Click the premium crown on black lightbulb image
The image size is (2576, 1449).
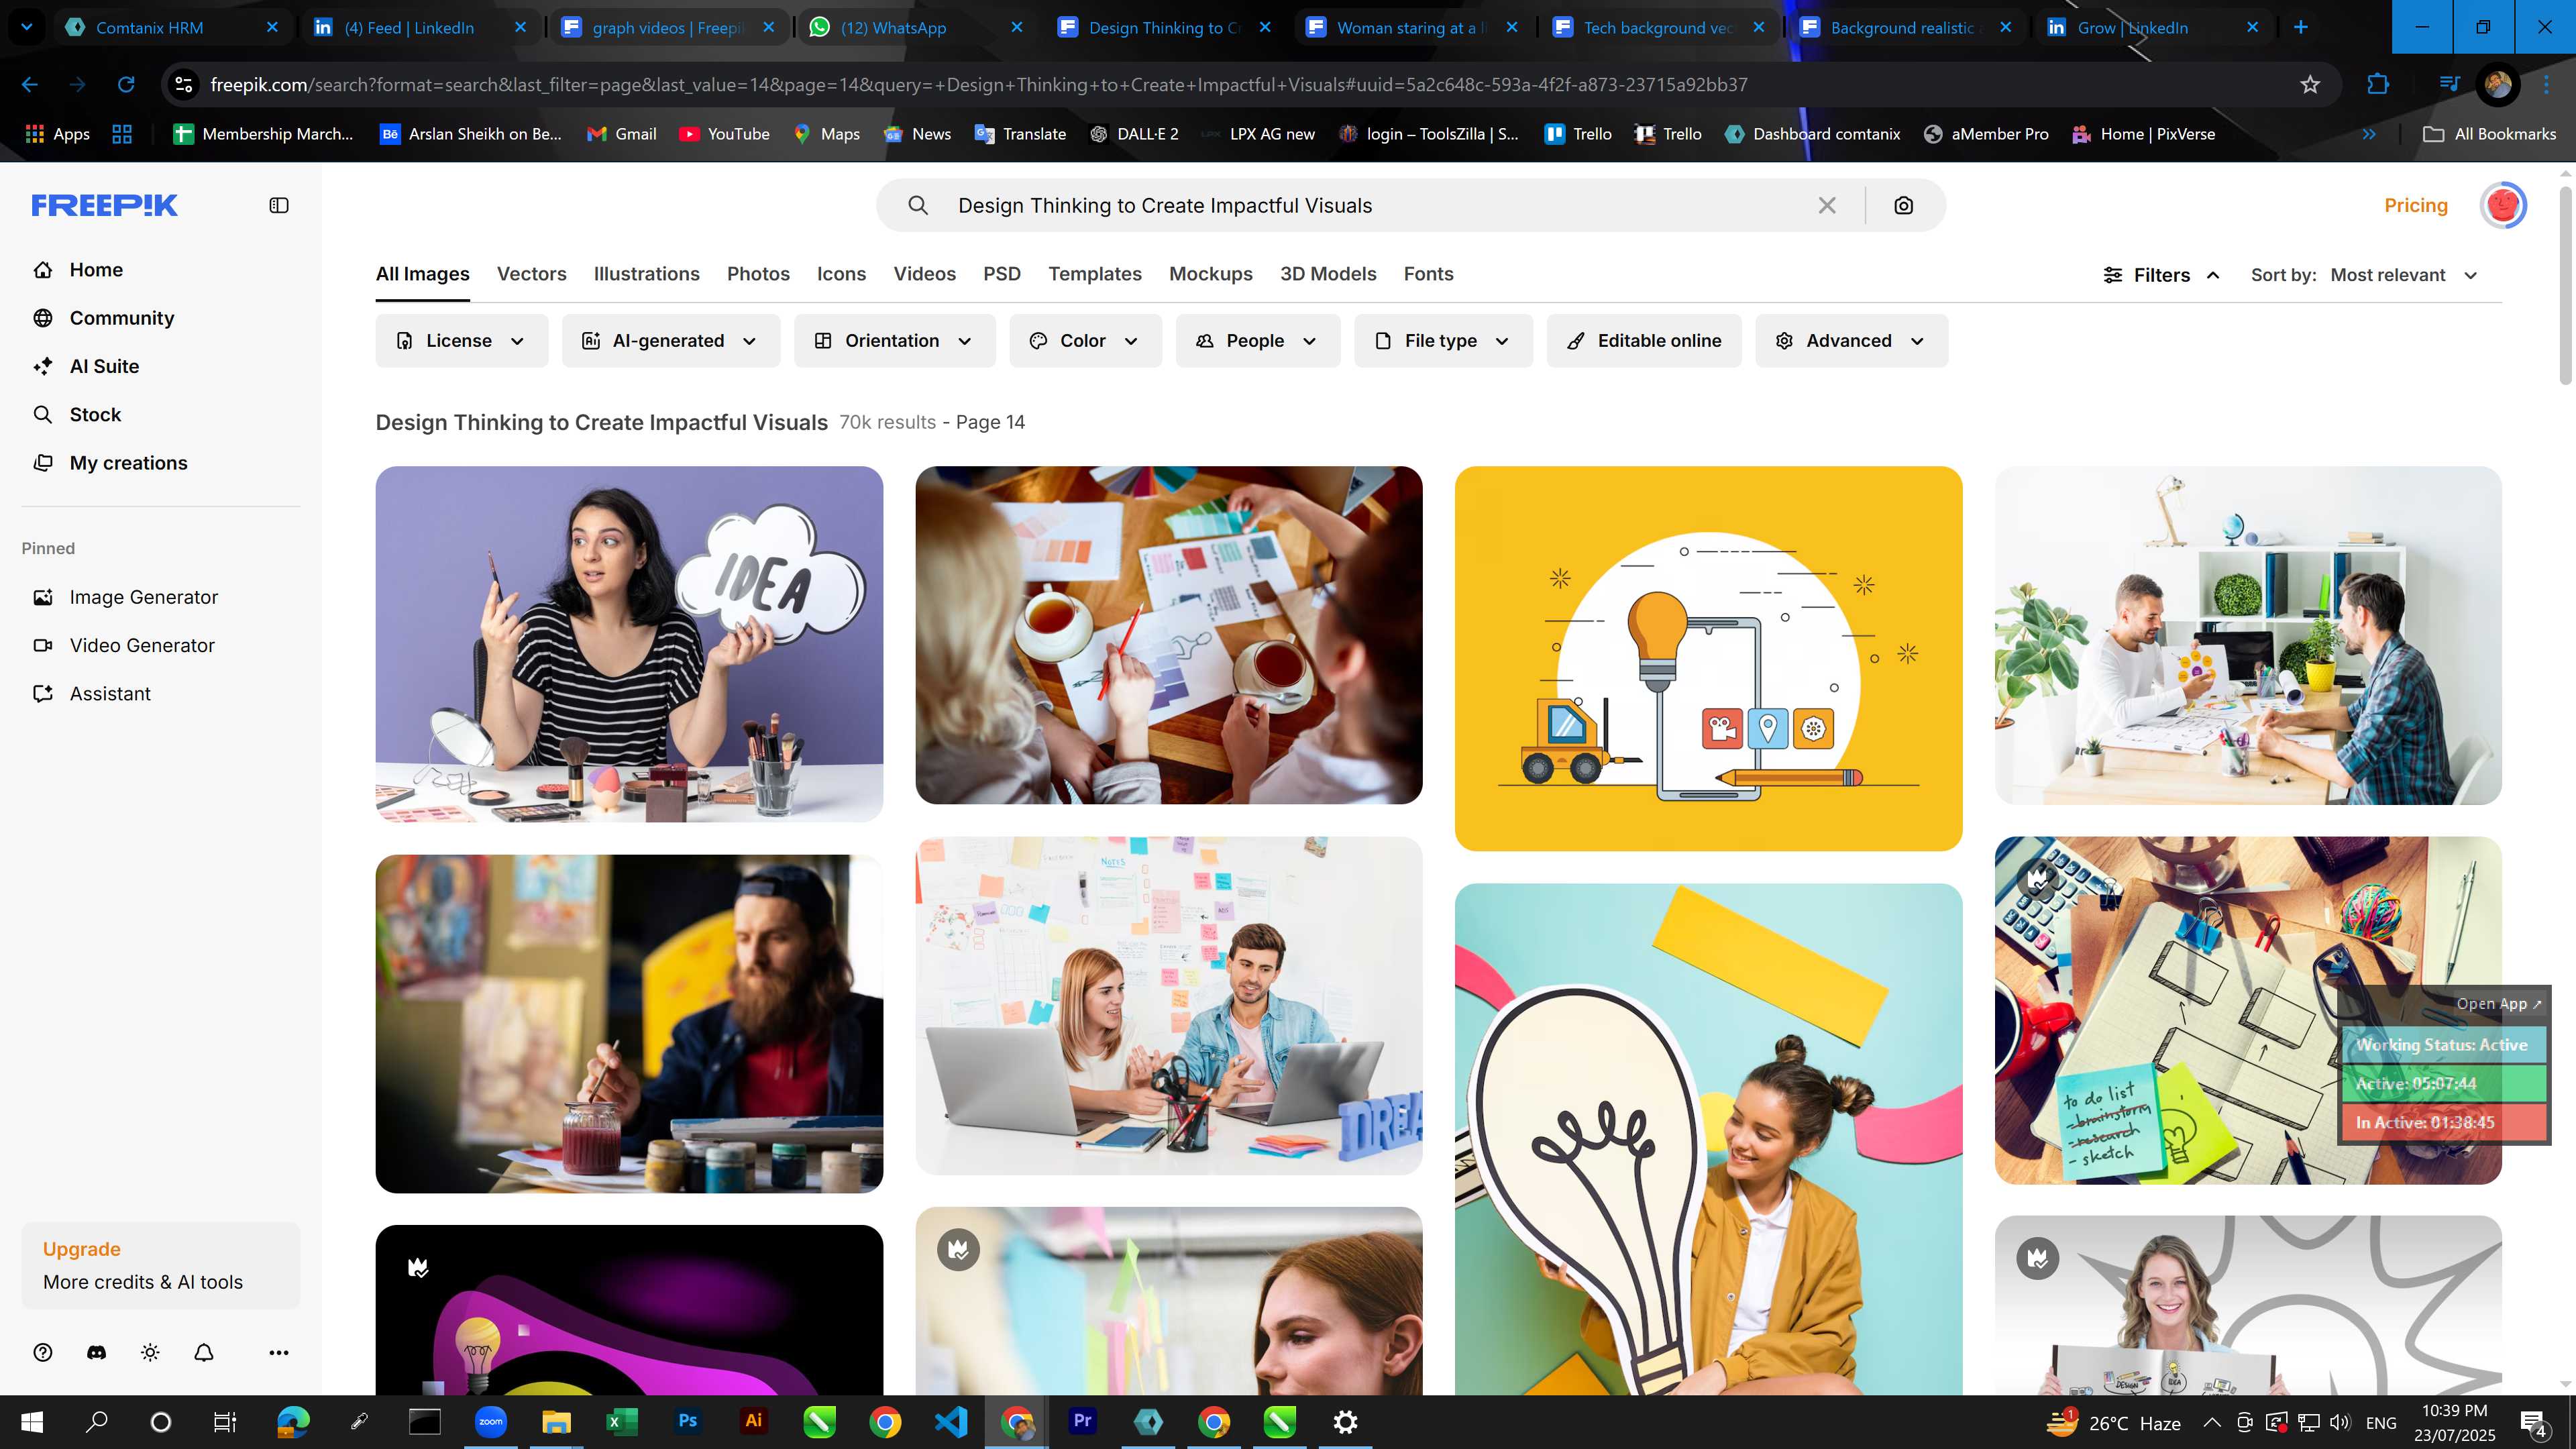pyautogui.click(x=418, y=1268)
